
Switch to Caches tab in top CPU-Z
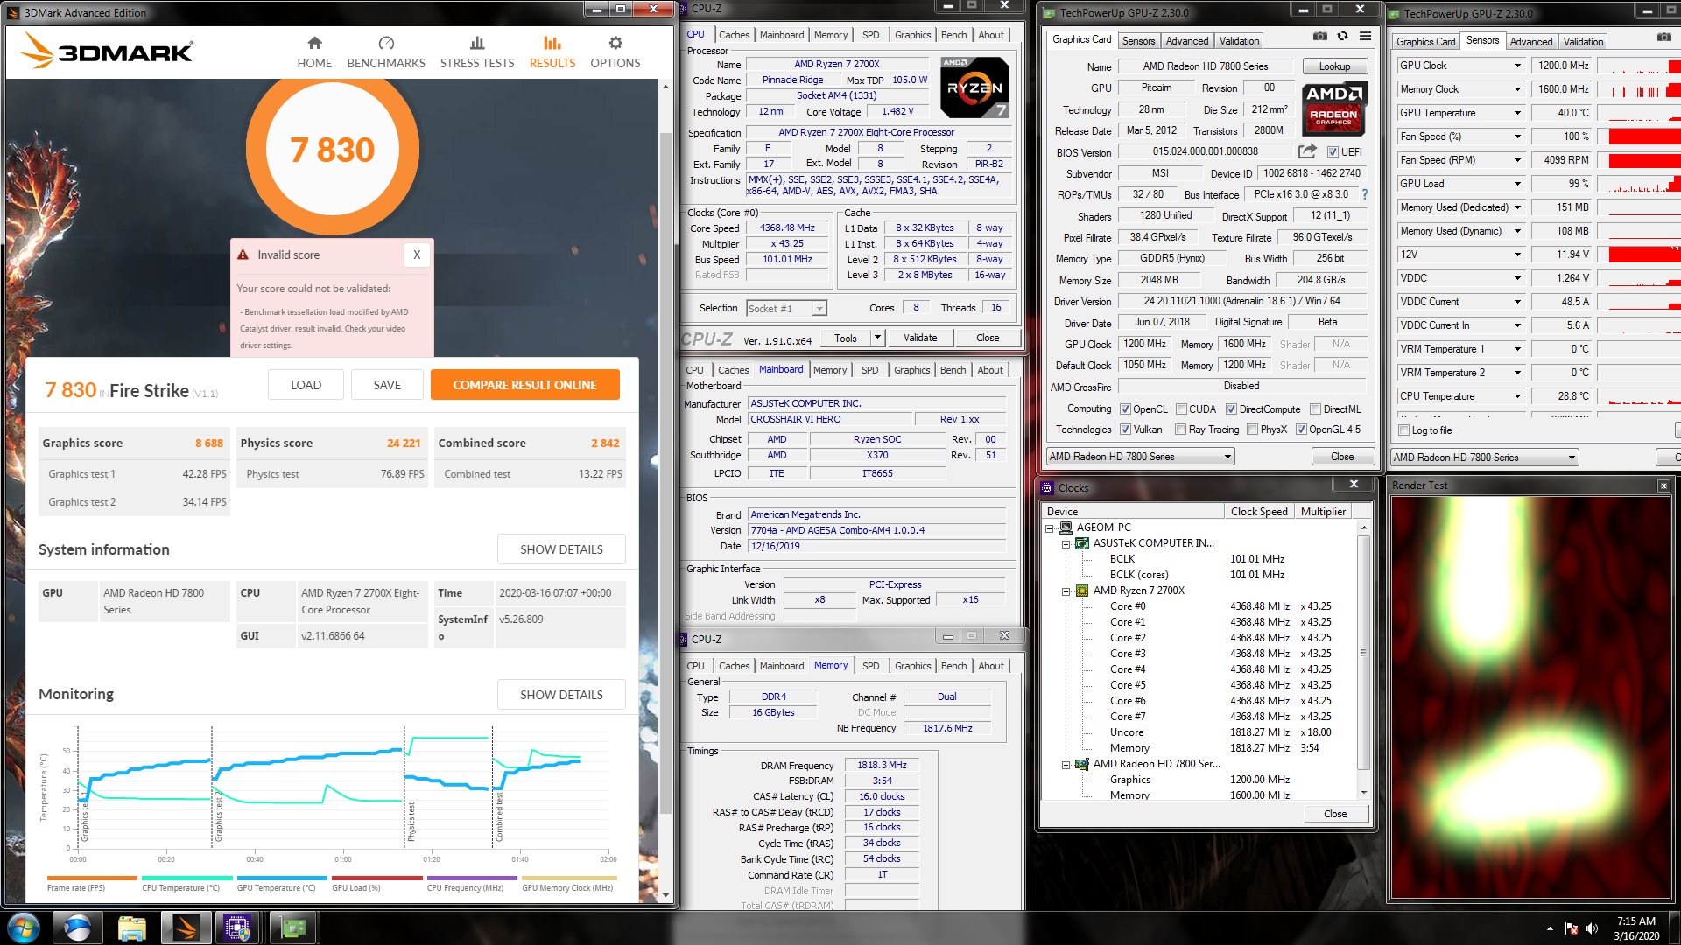734,35
